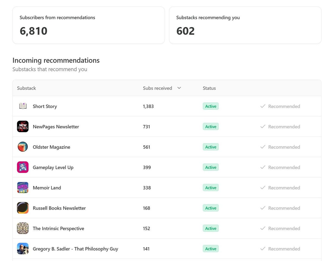Open the NewPages Newsletter logo icon
Image resolution: width=325 pixels, height=261 pixels.
pos(23,126)
